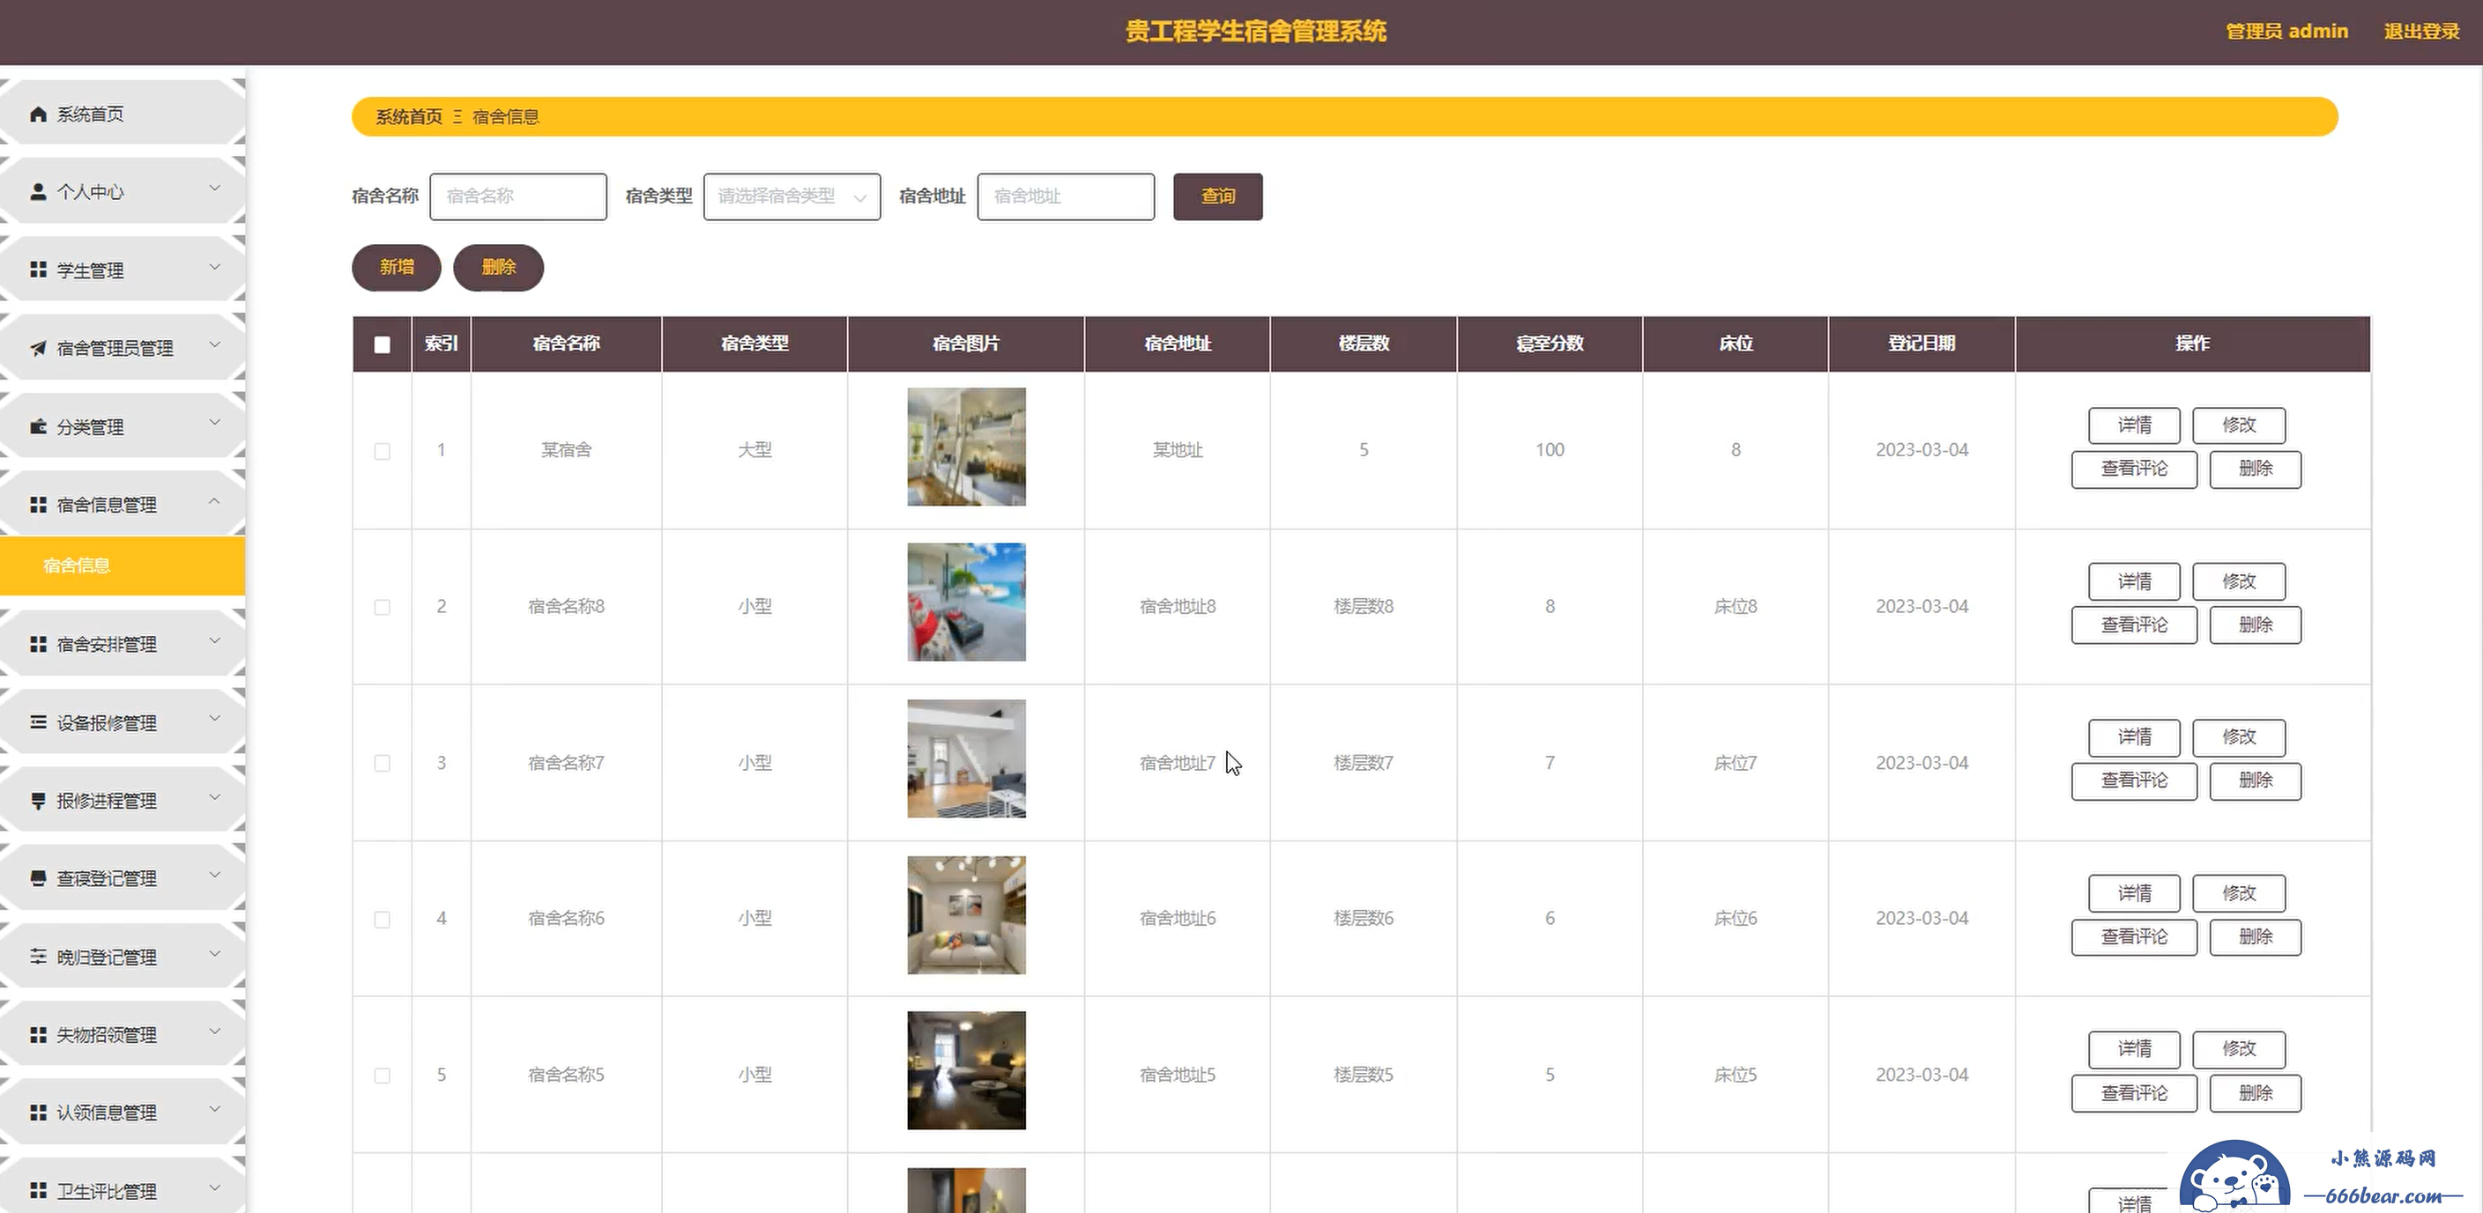The image size is (2483, 1213).
Task: Expand the 报修进程管理 menu chevron
Action: [215, 797]
